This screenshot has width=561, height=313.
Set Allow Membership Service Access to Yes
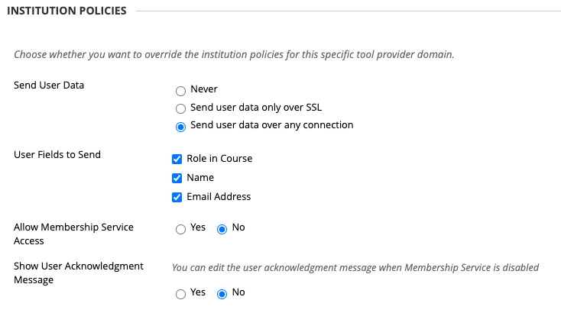tap(180, 229)
